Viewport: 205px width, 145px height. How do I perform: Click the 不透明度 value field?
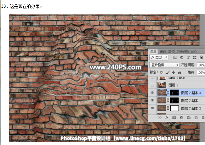pyautogui.click(x=201, y=65)
